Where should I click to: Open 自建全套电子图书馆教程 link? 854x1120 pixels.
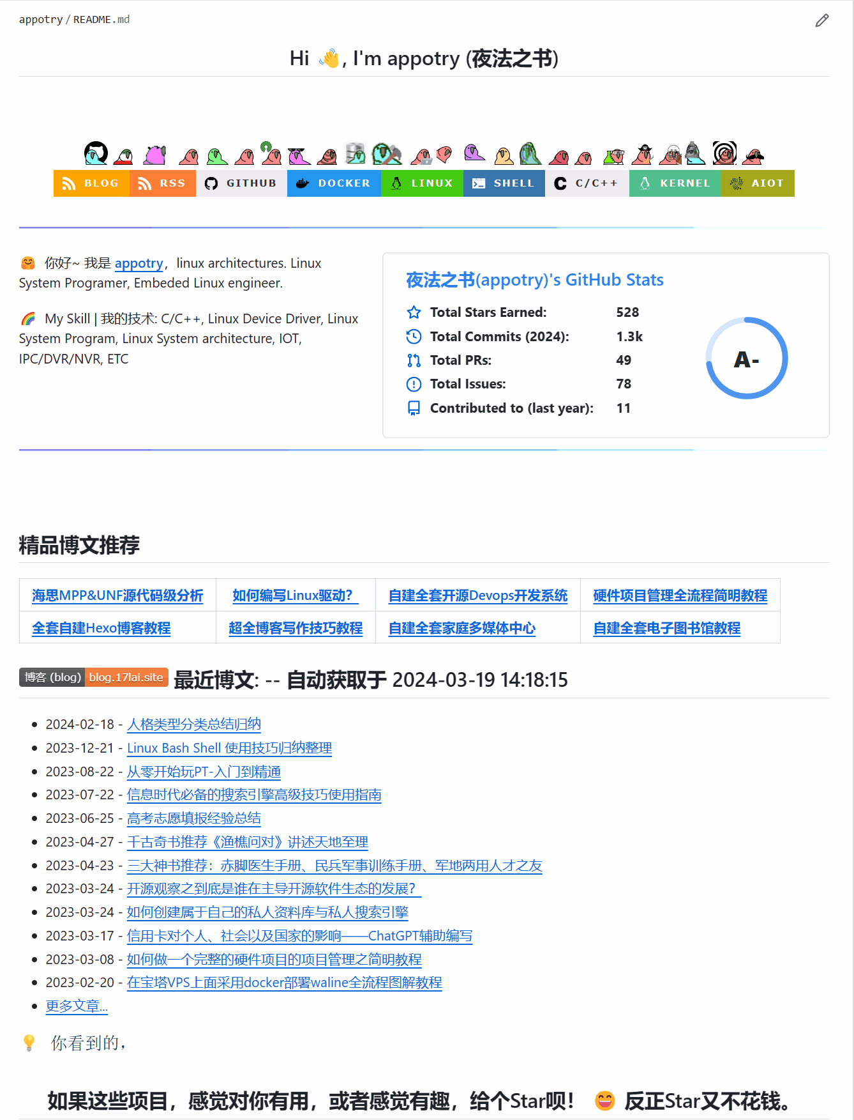(x=666, y=628)
